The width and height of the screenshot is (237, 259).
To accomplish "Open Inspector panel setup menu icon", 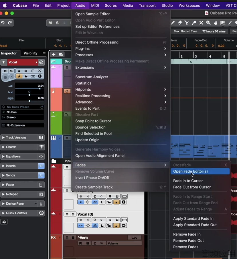I will click(44, 53).
